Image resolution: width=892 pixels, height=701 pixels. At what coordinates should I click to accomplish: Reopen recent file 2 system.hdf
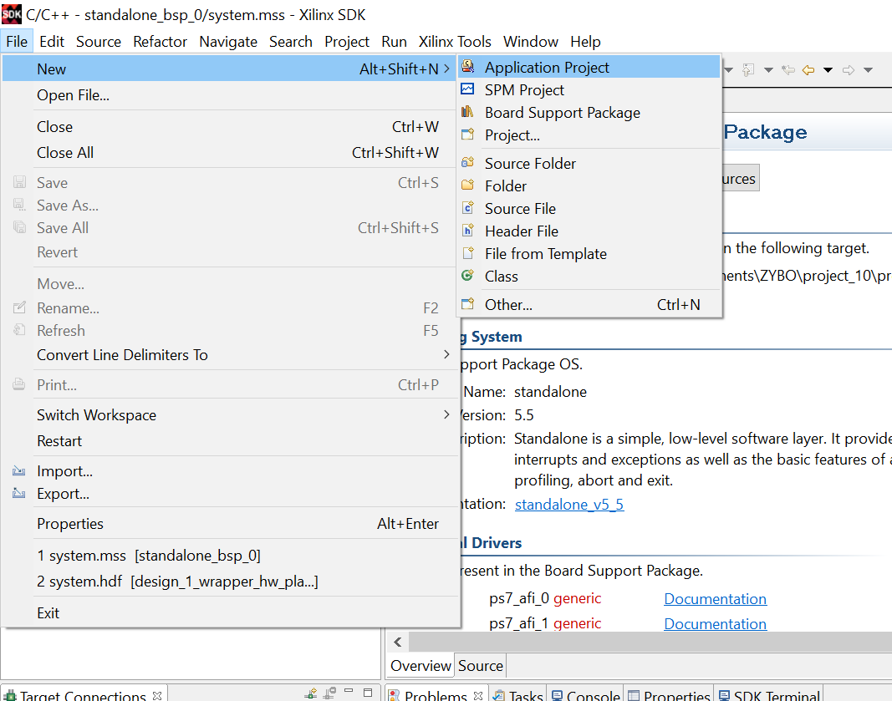[x=230, y=581]
